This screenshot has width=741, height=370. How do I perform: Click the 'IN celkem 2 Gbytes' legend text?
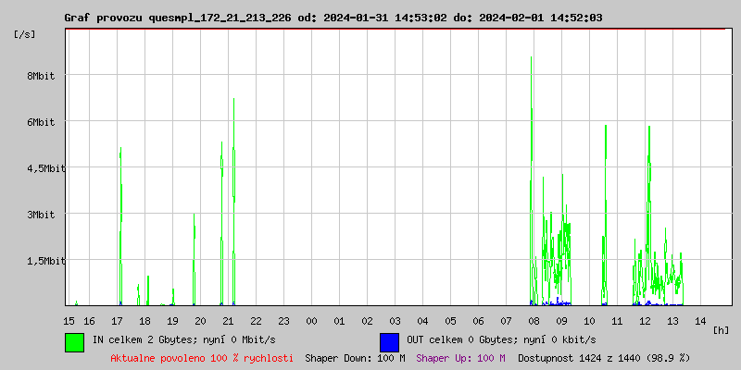coord(183,339)
